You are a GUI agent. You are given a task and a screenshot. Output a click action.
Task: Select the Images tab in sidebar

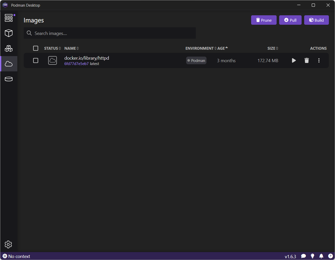click(x=9, y=64)
